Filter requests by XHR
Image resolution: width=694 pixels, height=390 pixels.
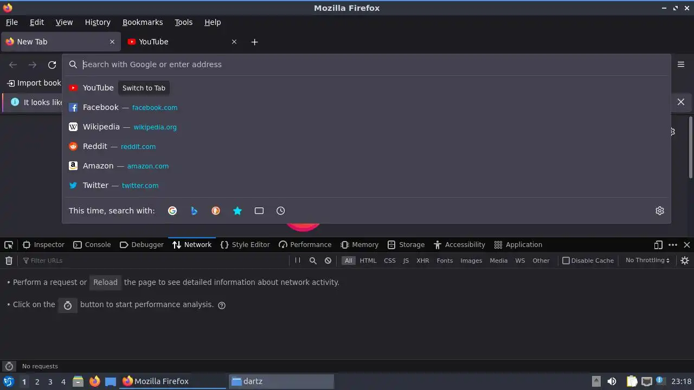(x=423, y=261)
